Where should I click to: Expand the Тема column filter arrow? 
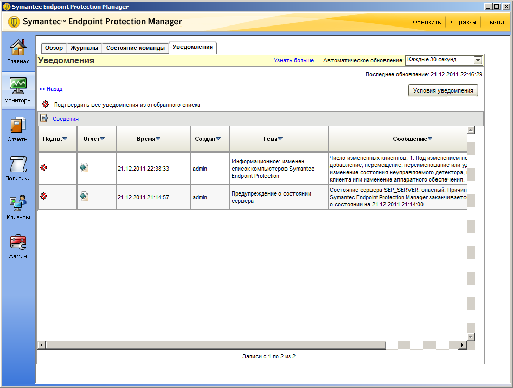tap(280, 139)
